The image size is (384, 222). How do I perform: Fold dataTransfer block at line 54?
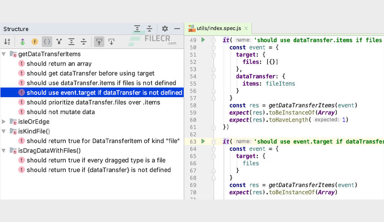click(x=214, y=77)
